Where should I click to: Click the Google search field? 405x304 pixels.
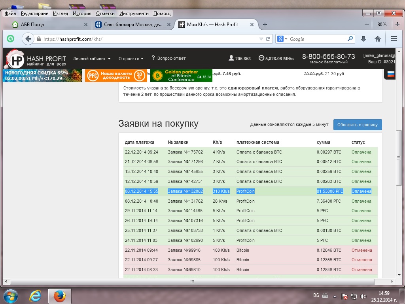point(317,39)
